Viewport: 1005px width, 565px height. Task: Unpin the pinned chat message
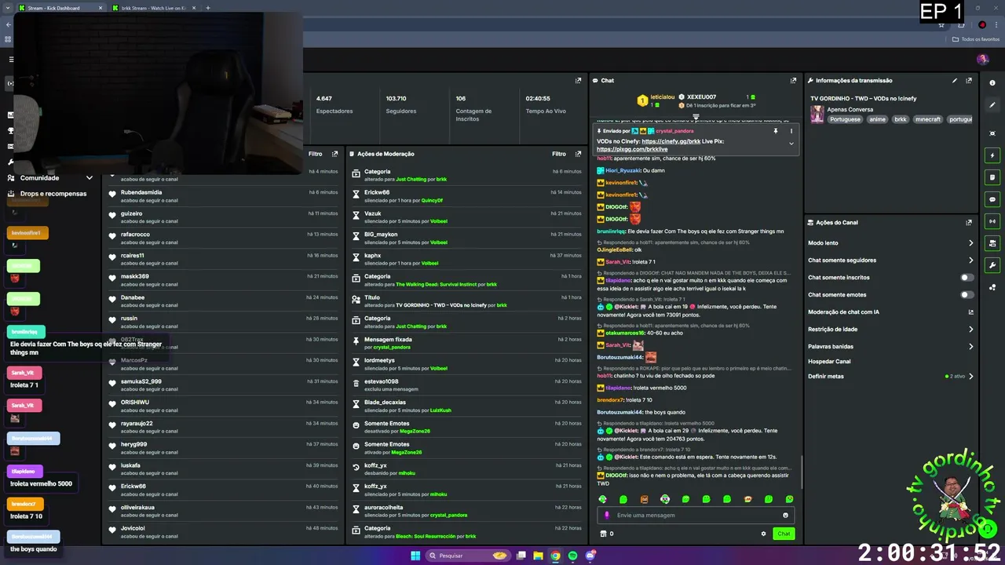tap(775, 131)
